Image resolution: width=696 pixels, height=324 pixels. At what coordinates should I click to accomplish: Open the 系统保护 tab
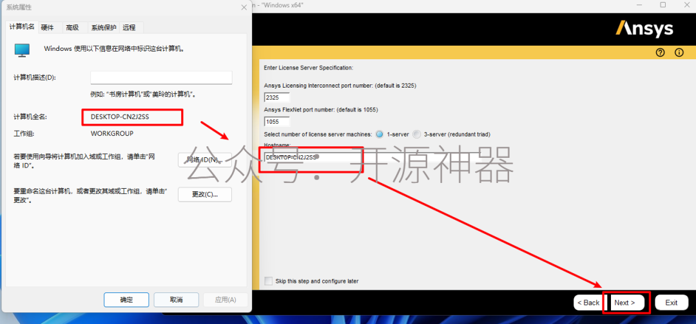click(x=104, y=28)
